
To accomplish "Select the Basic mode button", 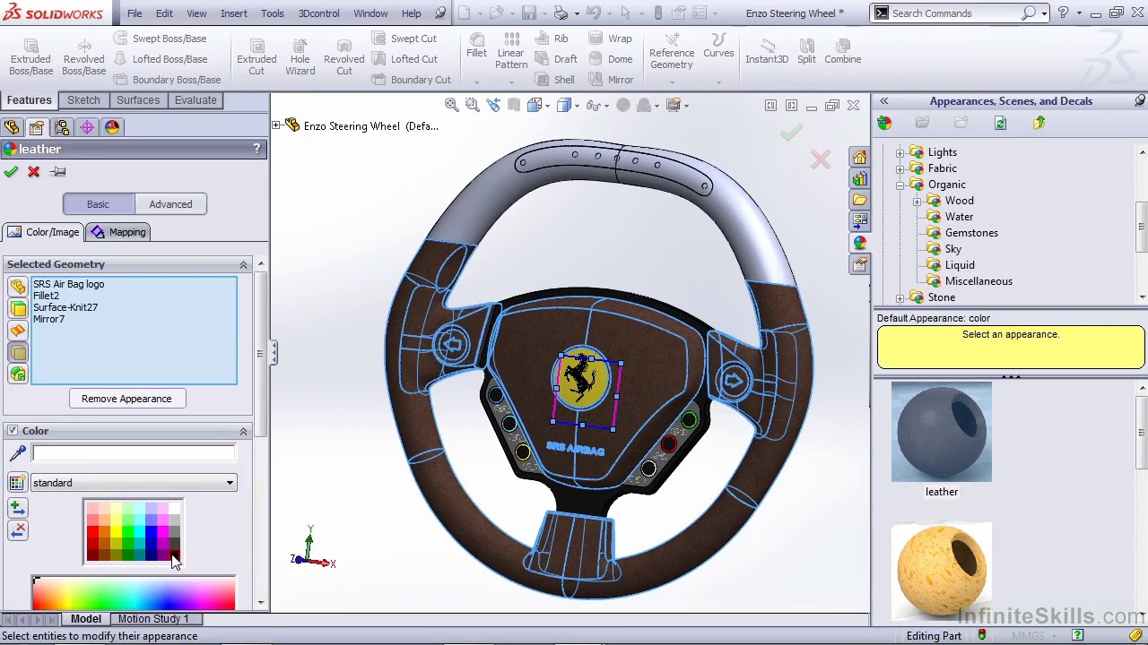I will point(98,204).
